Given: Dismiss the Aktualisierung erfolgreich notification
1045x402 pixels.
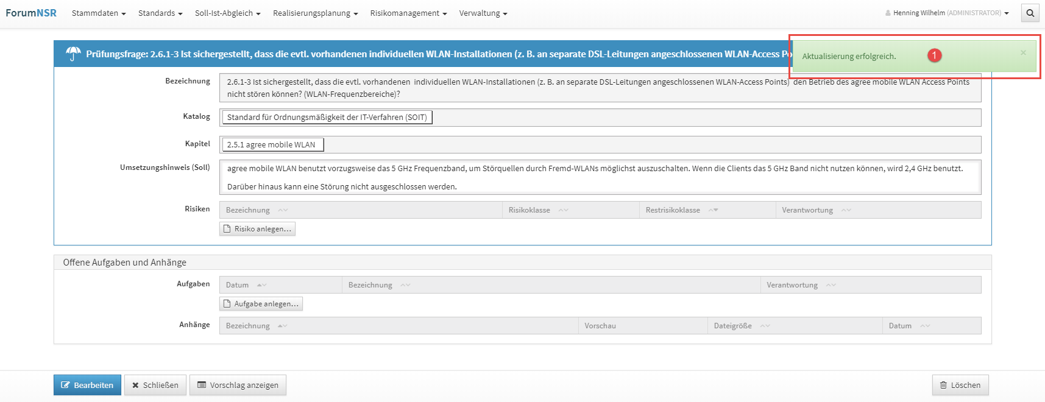Looking at the screenshot, I should [x=1023, y=53].
